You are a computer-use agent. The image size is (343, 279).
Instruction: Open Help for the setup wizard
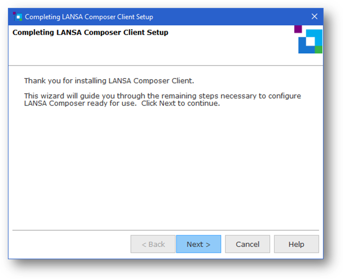pos(296,244)
